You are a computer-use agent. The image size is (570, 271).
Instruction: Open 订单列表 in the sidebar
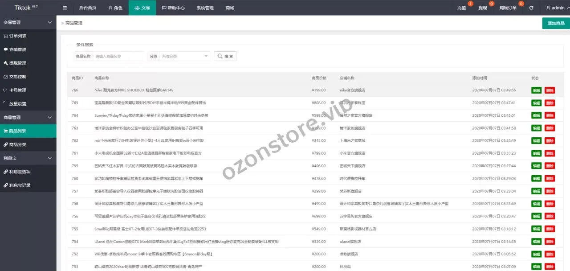pos(18,36)
